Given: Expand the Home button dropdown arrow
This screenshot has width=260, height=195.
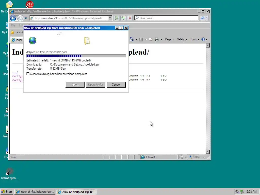Looking at the screenshot, I should coord(136,39).
